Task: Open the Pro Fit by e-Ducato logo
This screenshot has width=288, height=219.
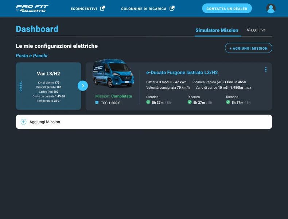Action: click(x=32, y=8)
